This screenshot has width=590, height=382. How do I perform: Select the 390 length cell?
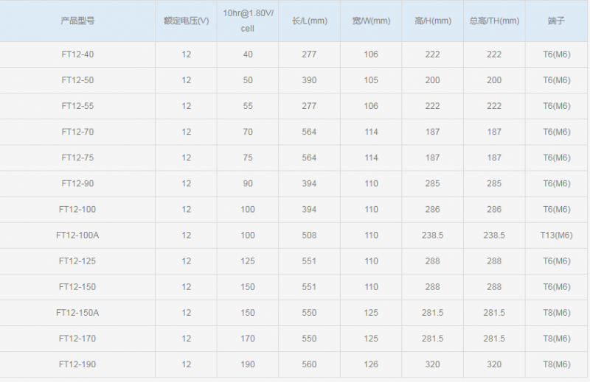point(310,80)
